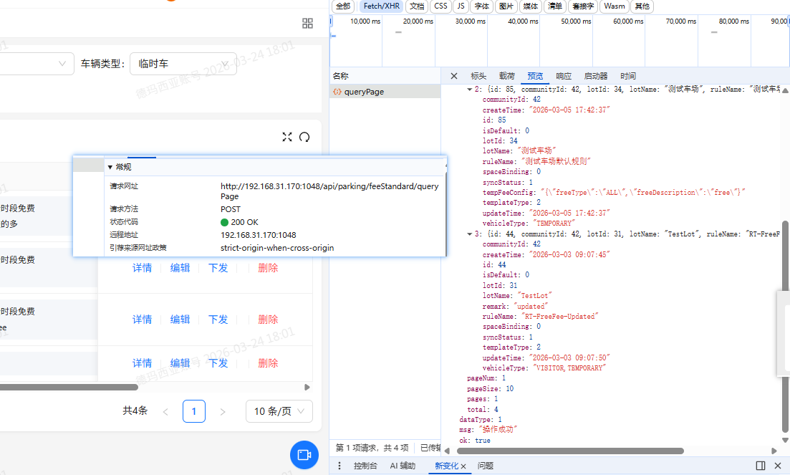Viewport: 790px width, 475px height.
Task: Click the 编辑 link in second row
Action: 180,320
